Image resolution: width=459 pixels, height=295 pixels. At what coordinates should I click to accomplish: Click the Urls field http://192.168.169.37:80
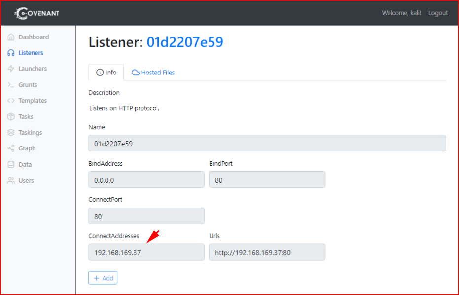point(267,252)
